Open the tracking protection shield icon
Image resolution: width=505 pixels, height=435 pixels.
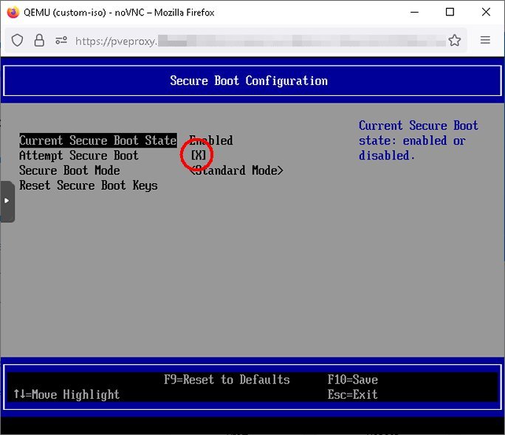(18, 41)
